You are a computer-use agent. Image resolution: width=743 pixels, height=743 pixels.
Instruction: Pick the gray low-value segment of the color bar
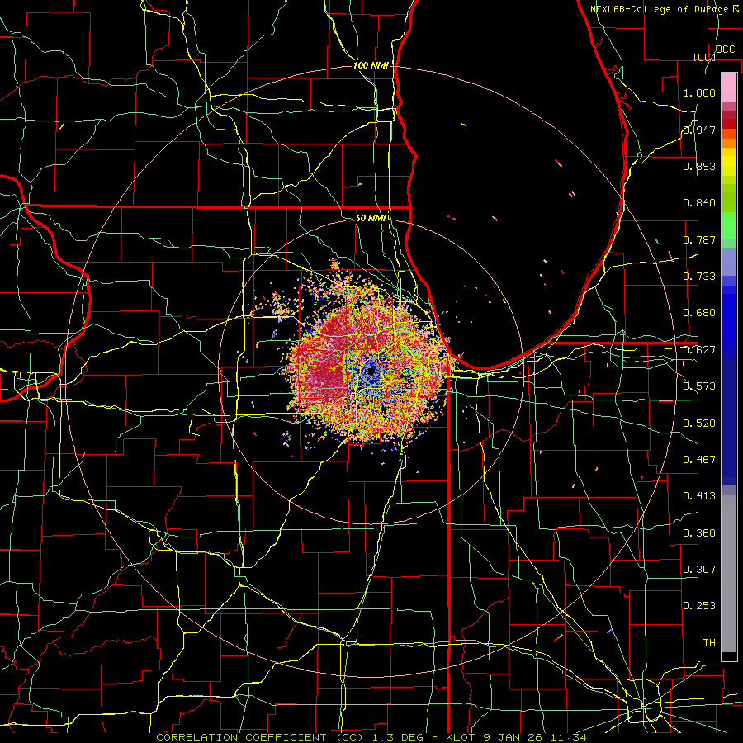(729, 574)
